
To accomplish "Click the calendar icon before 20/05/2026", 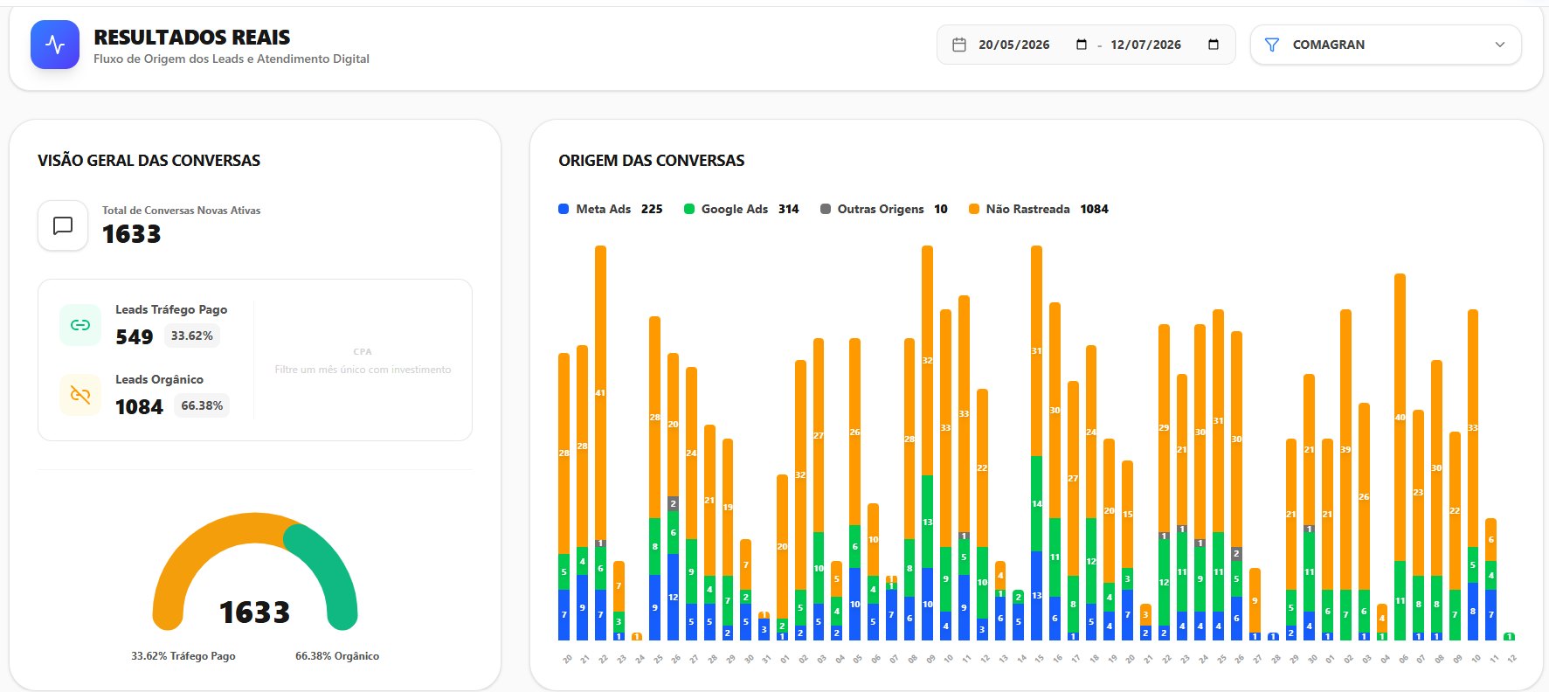I will click(x=958, y=45).
